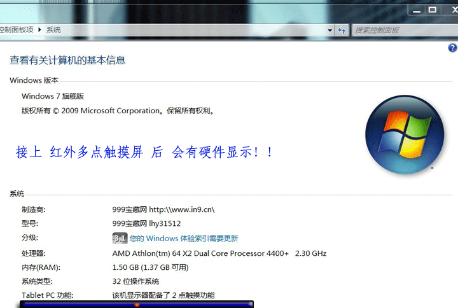458x308 pixels.
Task: Maximize the system window
Action: tap(433, 10)
